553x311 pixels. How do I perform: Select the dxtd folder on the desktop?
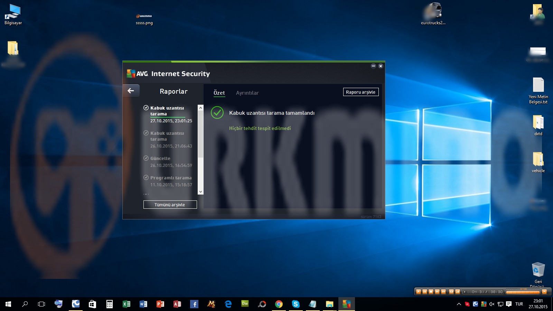(538, 125)
